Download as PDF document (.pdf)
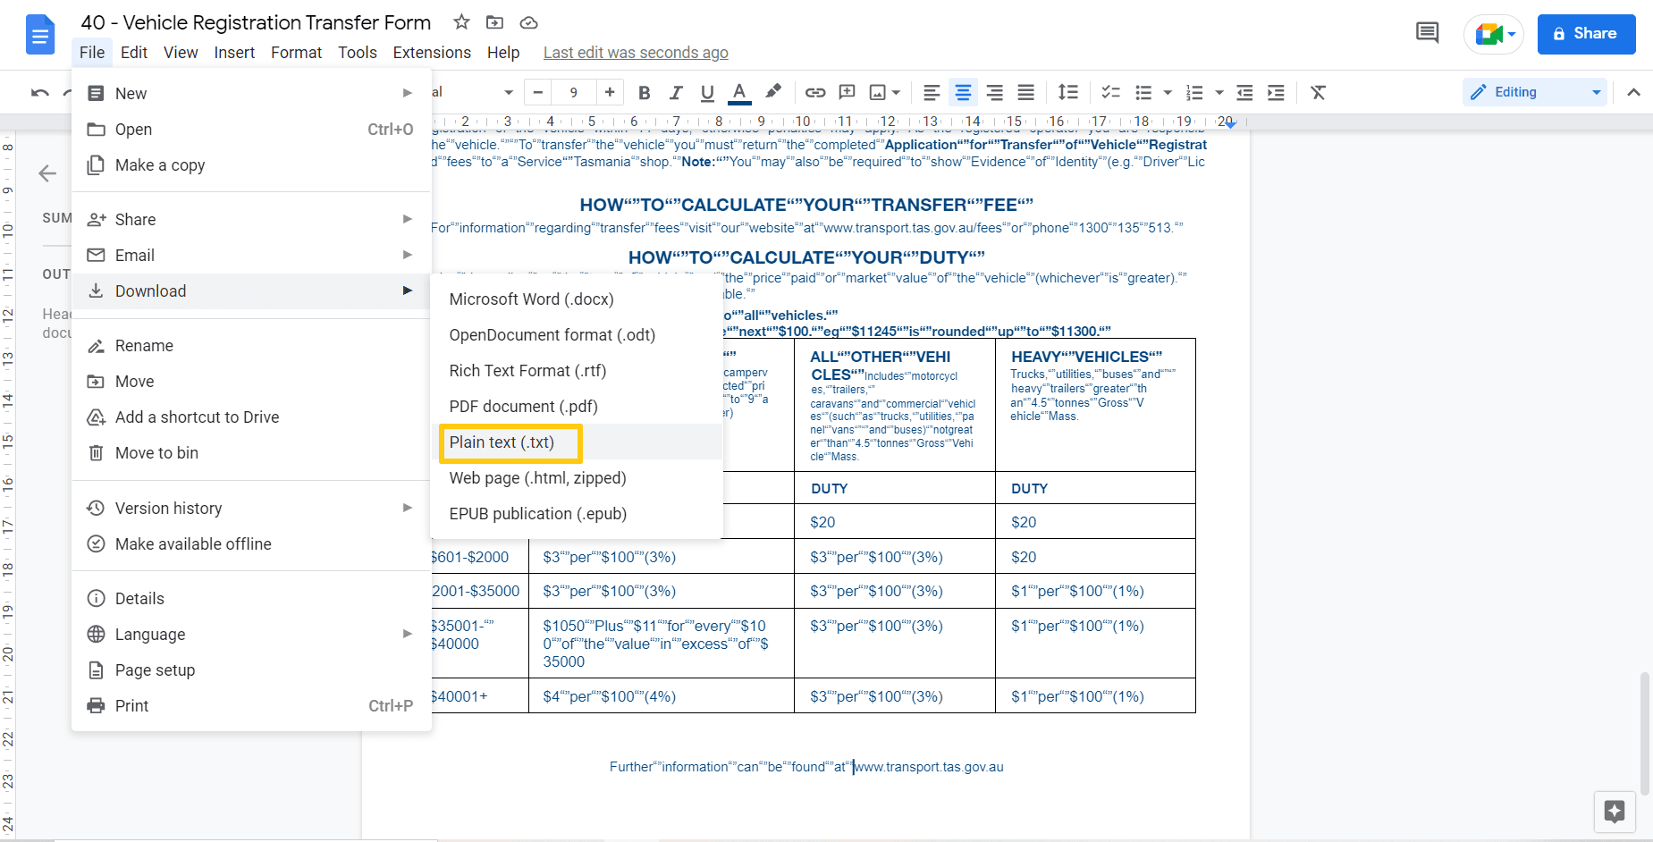Screen dimensions: 1653x842 click(577, 406)
